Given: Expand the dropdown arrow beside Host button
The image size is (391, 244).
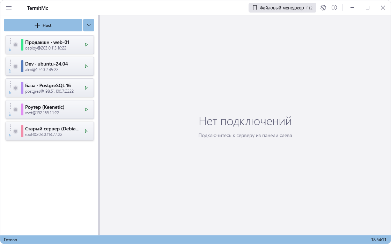Looking at the screenshot, I should coord(89,25).
